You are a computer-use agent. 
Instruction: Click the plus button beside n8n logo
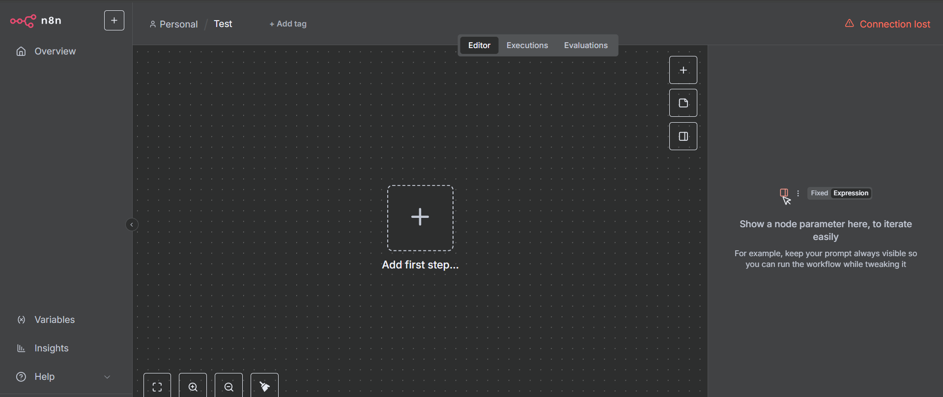[x=114, y=21]
